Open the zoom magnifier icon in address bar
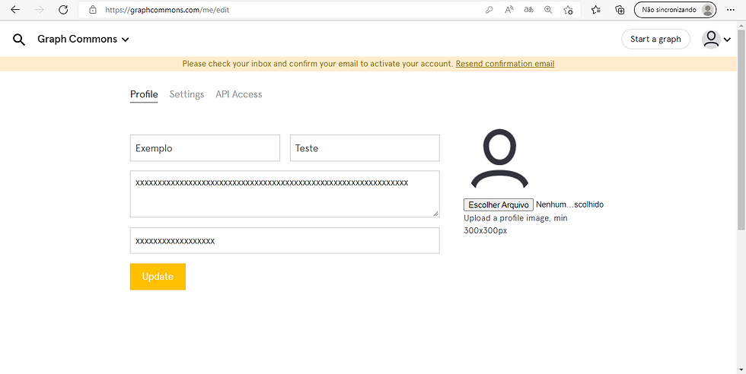The height and width of the screenshot is (374, 746). point(548,10)
